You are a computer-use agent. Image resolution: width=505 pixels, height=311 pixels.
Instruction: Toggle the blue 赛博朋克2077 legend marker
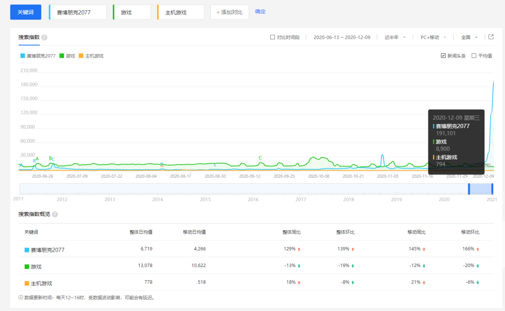click(x=22, y=56)
